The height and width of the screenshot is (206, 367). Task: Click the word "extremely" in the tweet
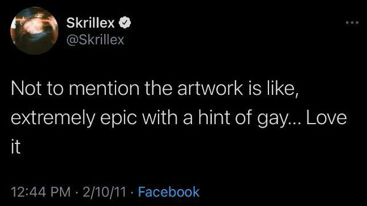53,119
